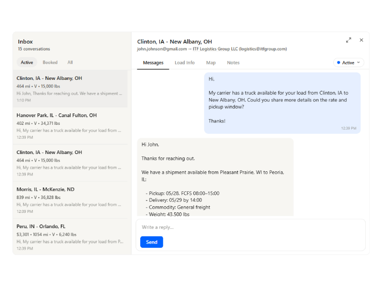Open the Map tab
Image resolution: width=383 pixels, height=287 pixels.
click(211, 63)
